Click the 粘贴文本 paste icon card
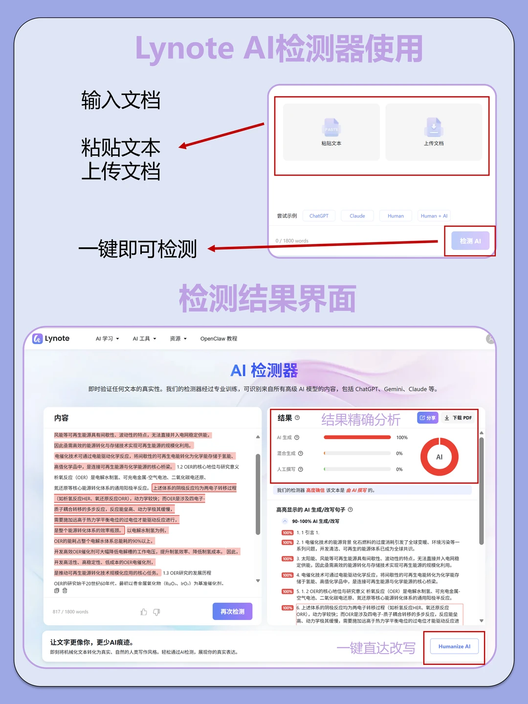Viewport: 528px width, 704px height. coord(331,132)
